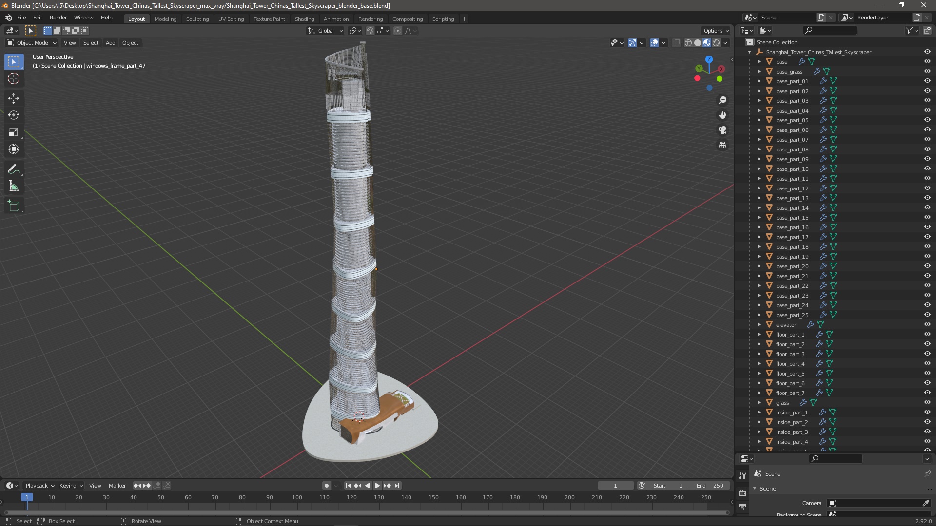Expand floor_part_3 in outliner
936x526 pixels.
coord(759,354)
